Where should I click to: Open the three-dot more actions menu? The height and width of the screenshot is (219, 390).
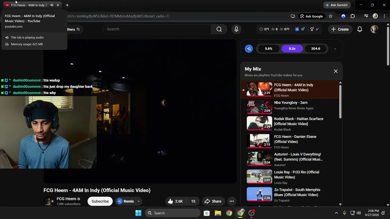(x=232, y=201)
